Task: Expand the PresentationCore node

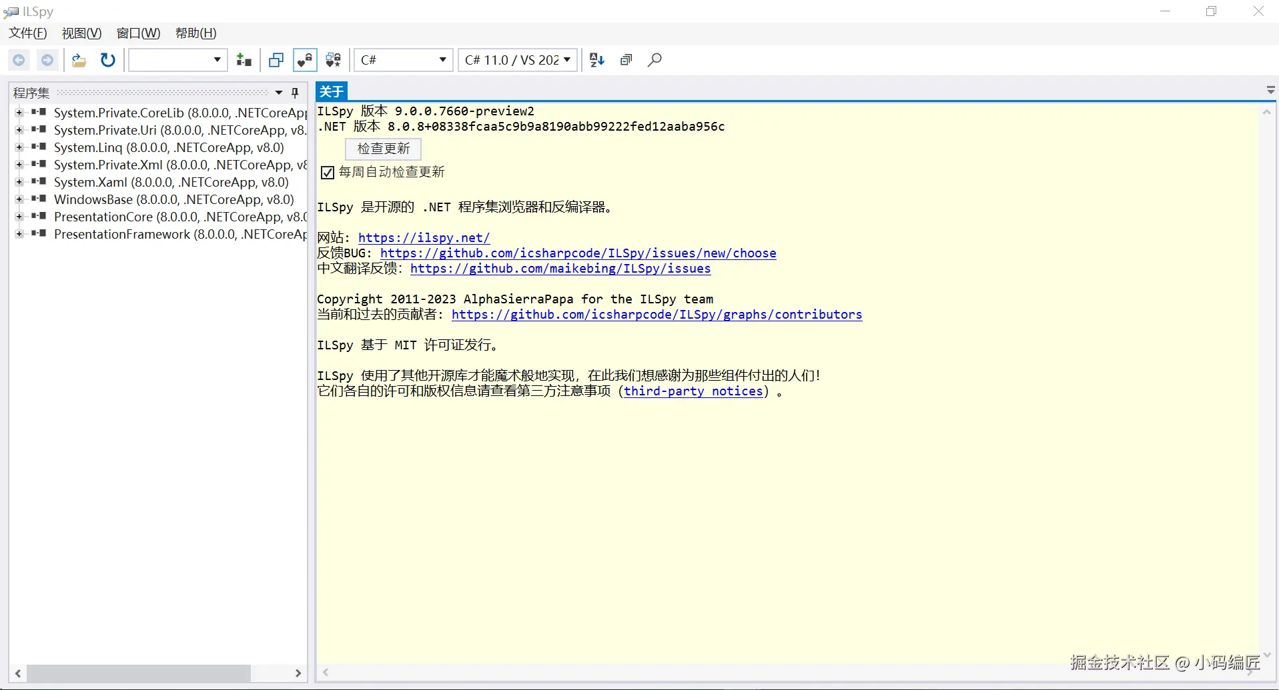Action: (x=19, y=216)
